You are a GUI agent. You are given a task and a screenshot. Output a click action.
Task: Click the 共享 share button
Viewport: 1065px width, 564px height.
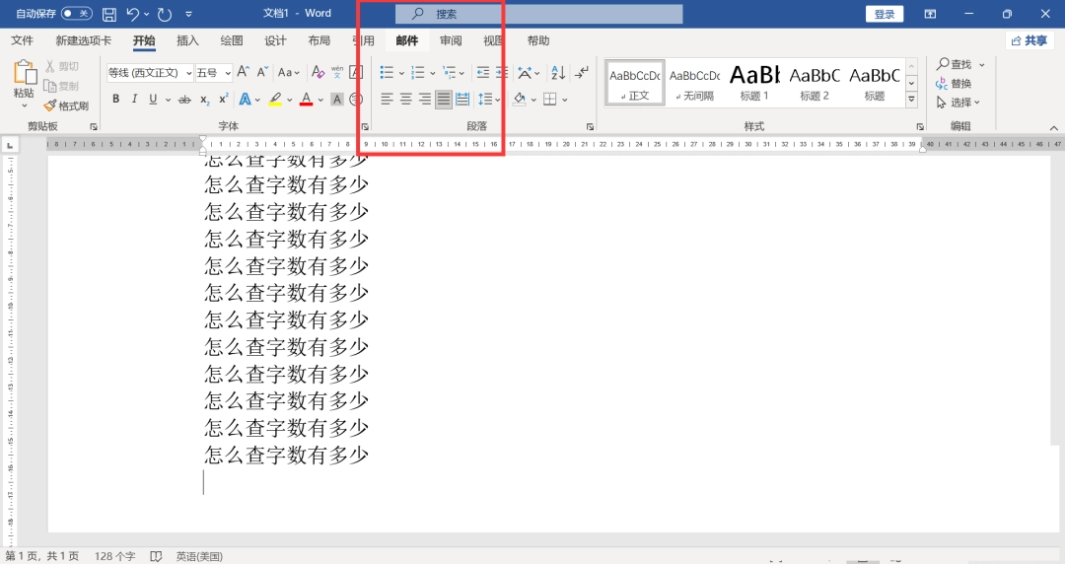tap(1029, 40)
